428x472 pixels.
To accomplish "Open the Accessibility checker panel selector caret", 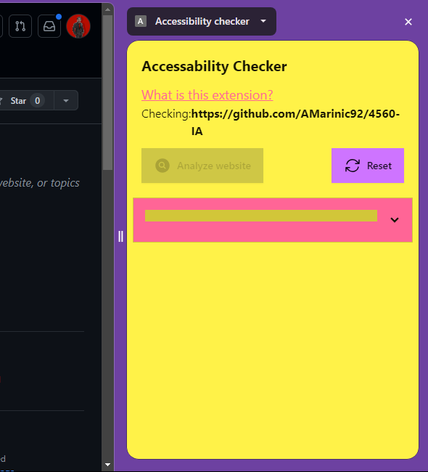I will point(263,21).
